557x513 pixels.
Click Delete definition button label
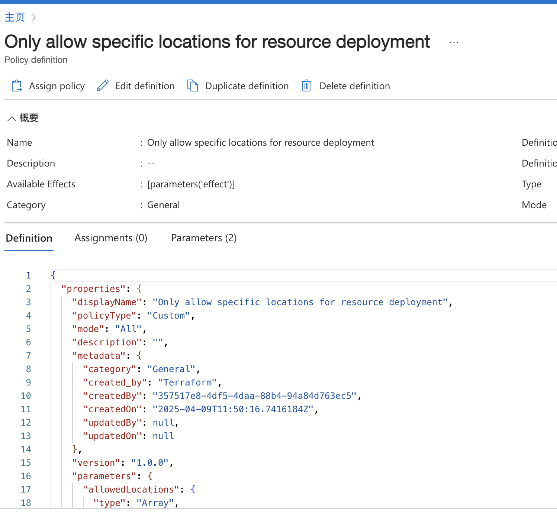click(355, 86)
